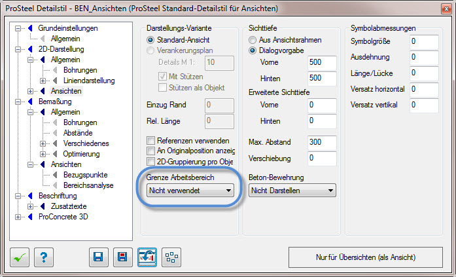
Task: Select Bereichsanalyse tree item
Action: [88, 185]
